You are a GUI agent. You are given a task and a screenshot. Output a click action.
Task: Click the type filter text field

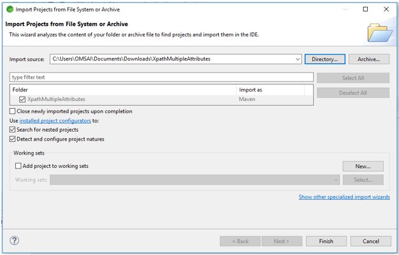(162, 77)
